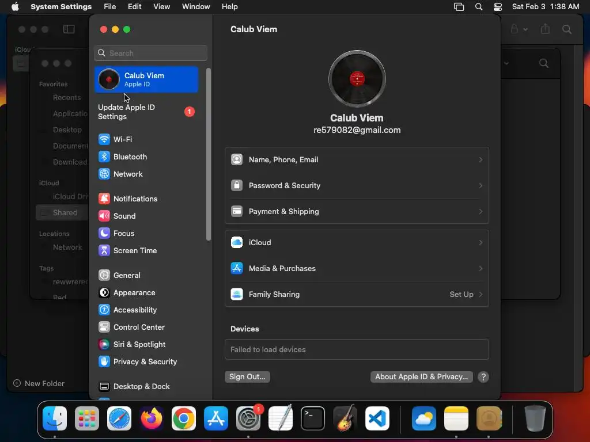Image resolution: width=590 pixels, height=442 pixels.
Task: Click the Search field in System Settings
Action: tap(150, 53)
